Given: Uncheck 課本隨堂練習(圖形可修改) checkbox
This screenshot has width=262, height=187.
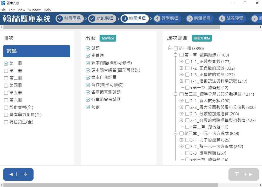Looking at the screenshot, I should coord(88,70).
